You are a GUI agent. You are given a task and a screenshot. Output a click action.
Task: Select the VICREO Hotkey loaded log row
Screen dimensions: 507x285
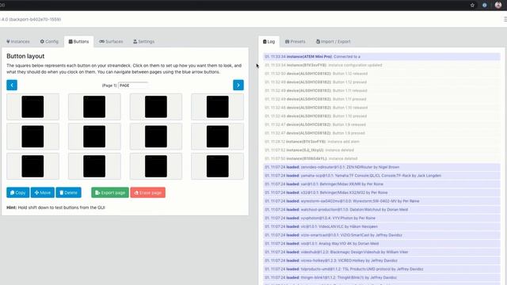pyautogui.click(x=382, y=260)
